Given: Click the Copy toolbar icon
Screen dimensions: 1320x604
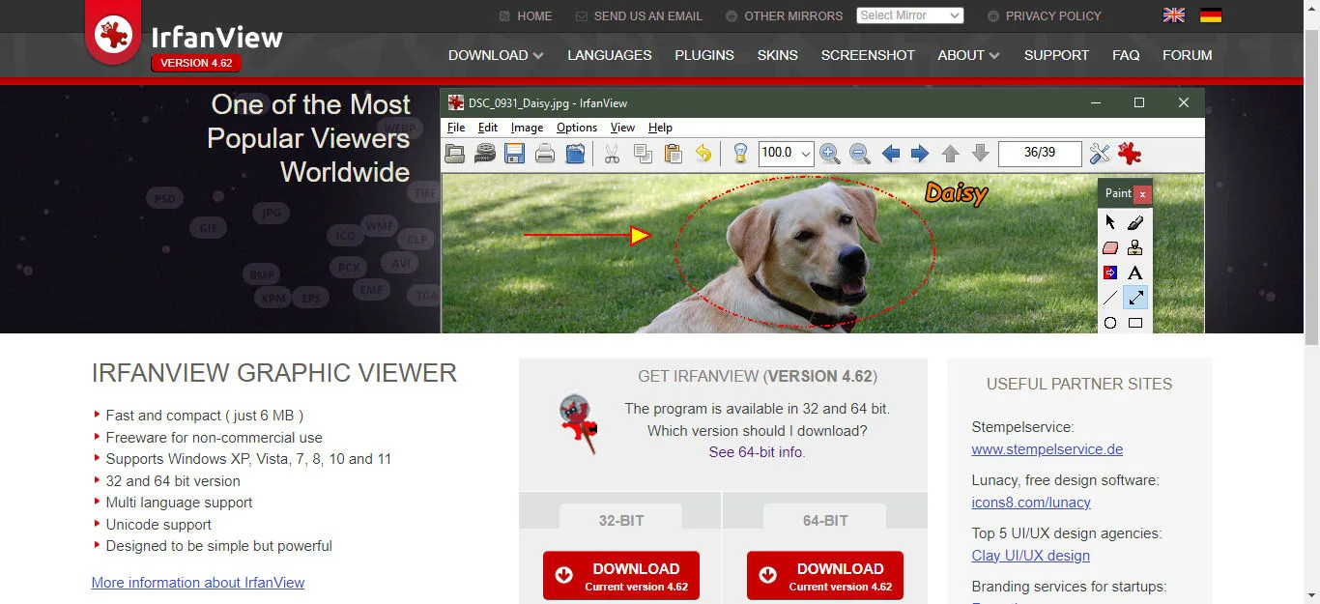Looking at the screenshot, I should (643, 153).
